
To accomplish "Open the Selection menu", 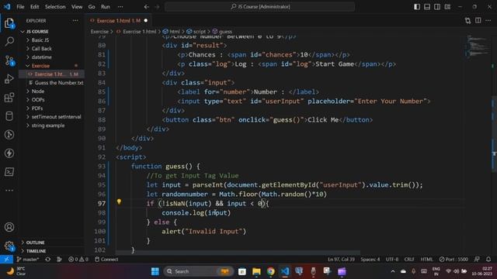I will pos(55,7).
